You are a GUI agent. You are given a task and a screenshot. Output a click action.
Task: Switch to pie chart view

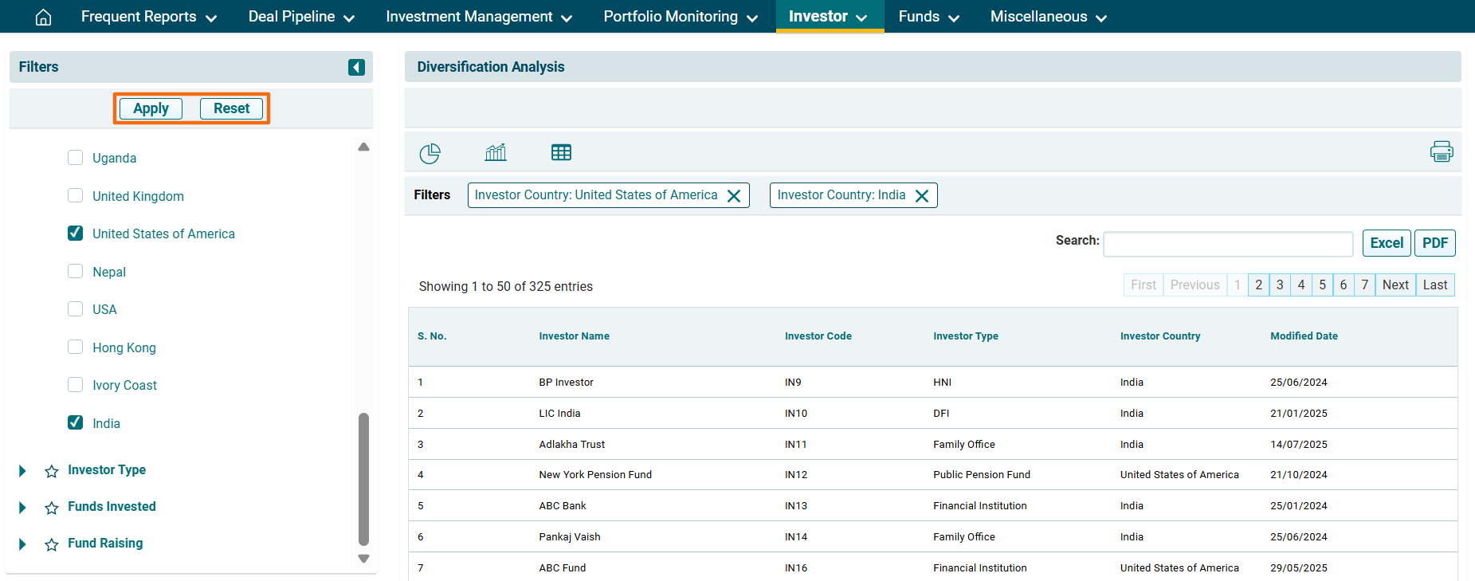pos(430,153)
